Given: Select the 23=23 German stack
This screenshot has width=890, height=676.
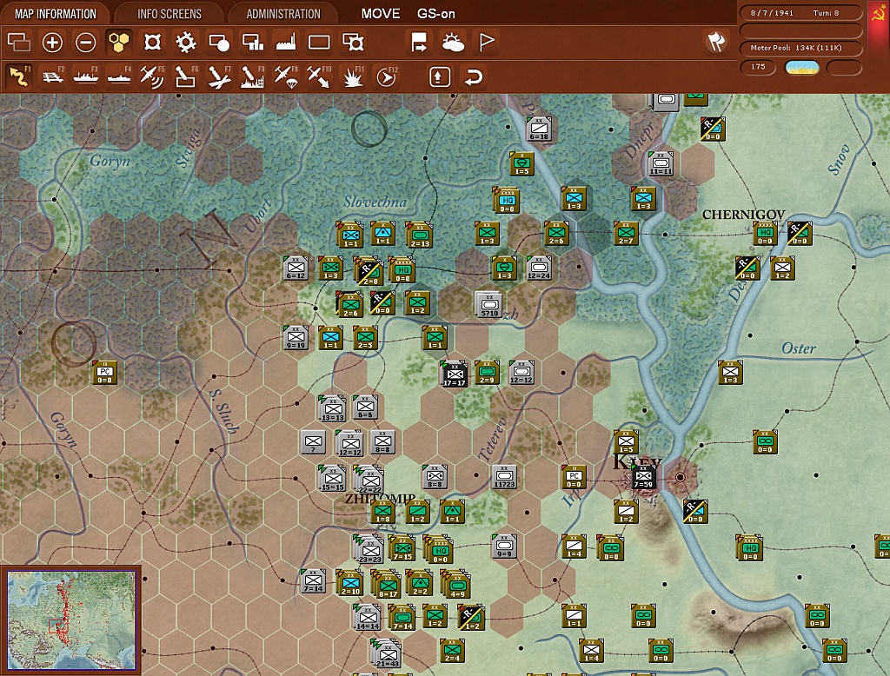Looking at the screenshot, I should pos(369,549).
